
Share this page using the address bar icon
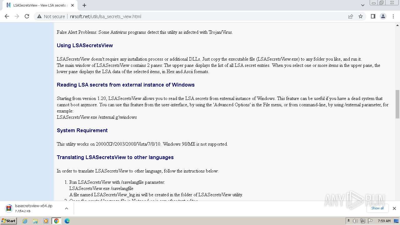coord(351,16)
